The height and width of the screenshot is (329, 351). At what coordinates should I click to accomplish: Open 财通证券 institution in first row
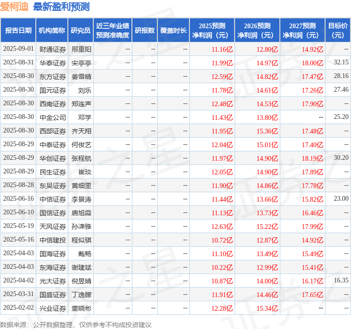(x=53, y=49)
